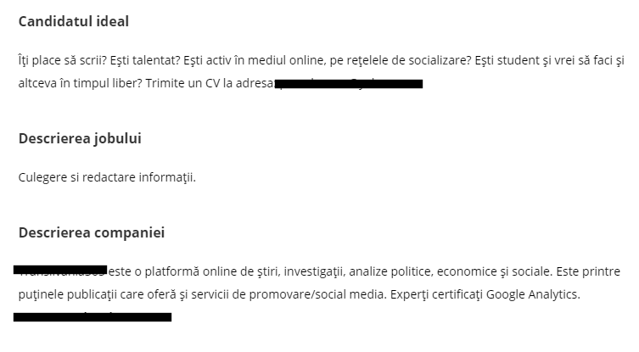Click the "Culegere si redactare informații" text
The height and width of the screenshot is (352, 639).
[x=107, y=178]
